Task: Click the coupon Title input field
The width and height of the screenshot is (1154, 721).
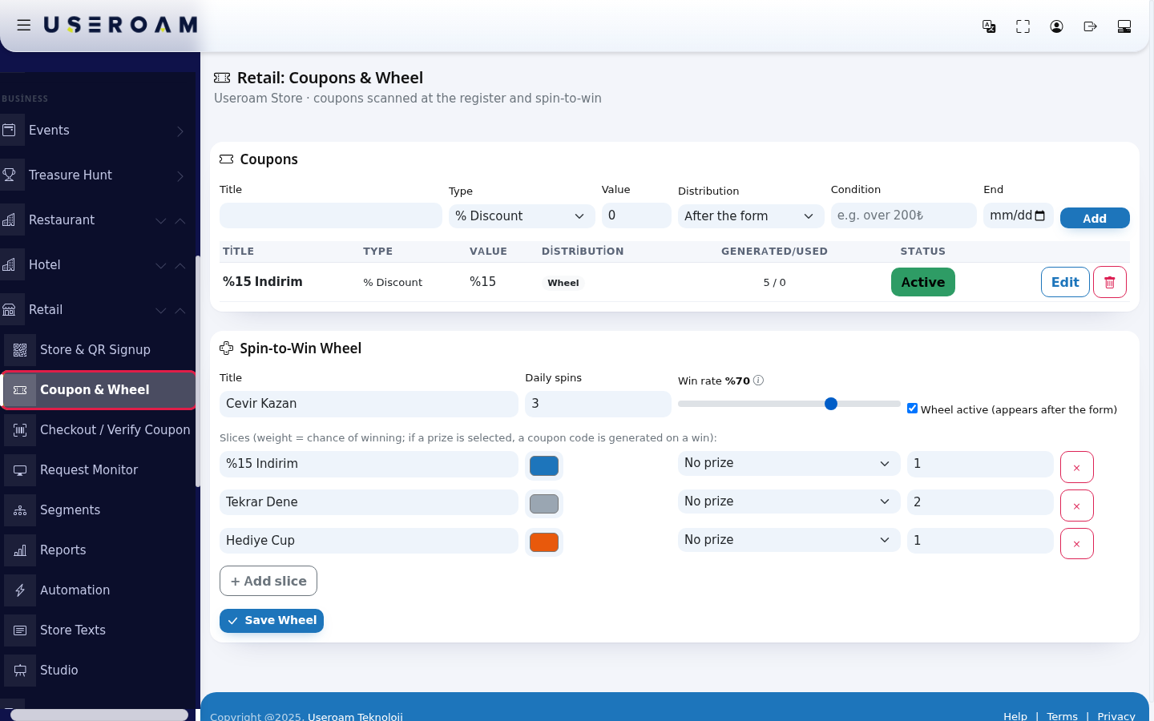Action: pos(331,215)
